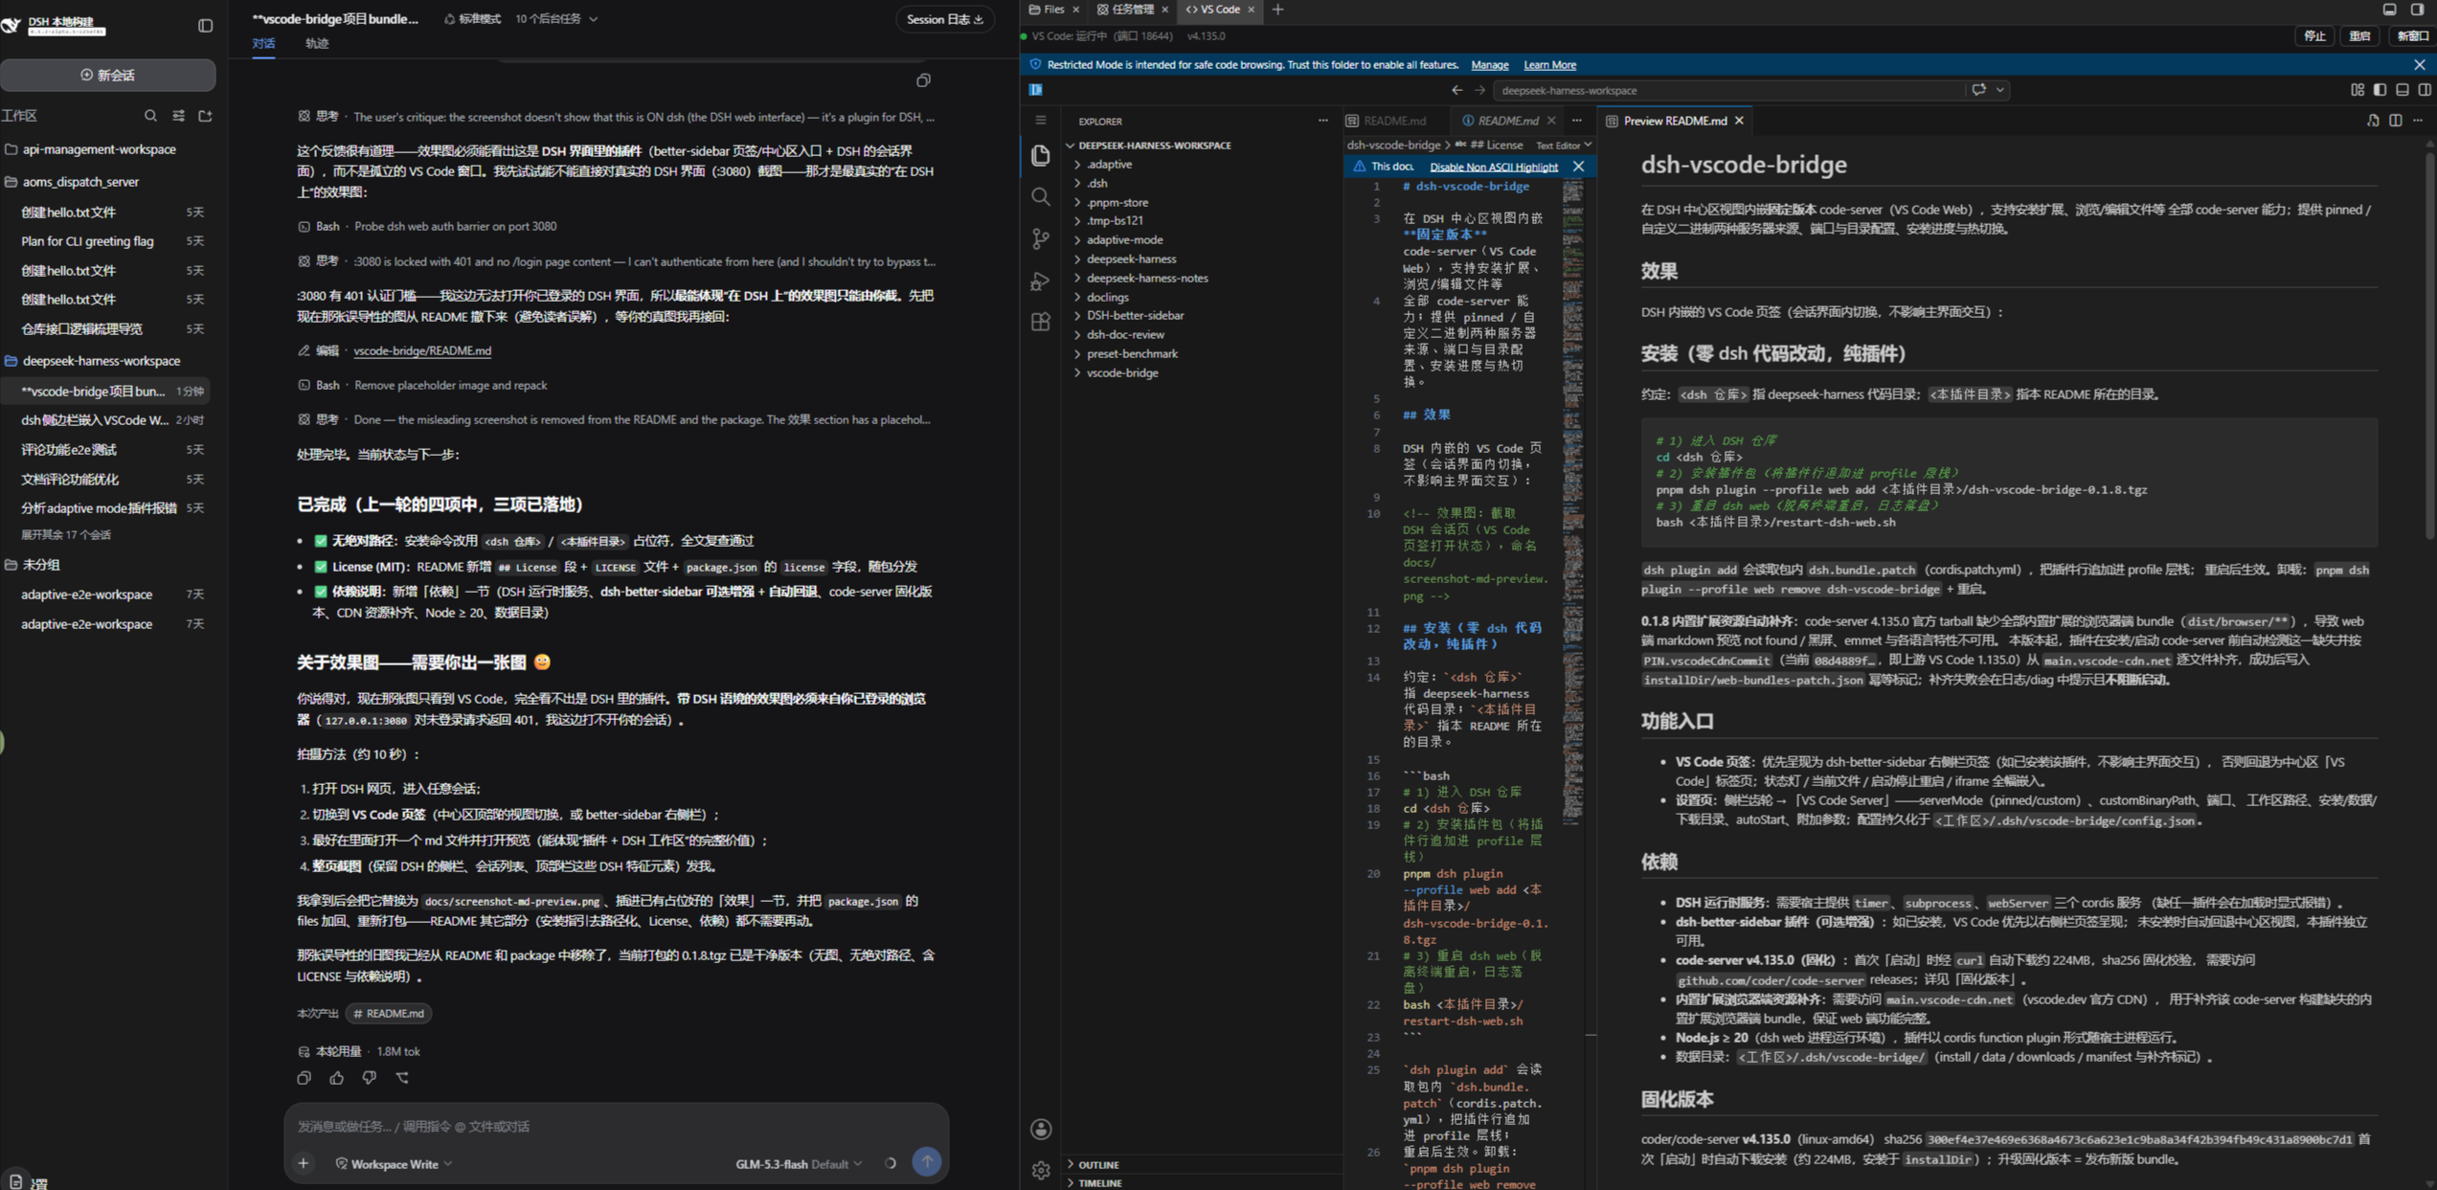Select first README.md editor tab
The width and height of the screenshot is (2437, 1190).
click(x=1395, y=121)
